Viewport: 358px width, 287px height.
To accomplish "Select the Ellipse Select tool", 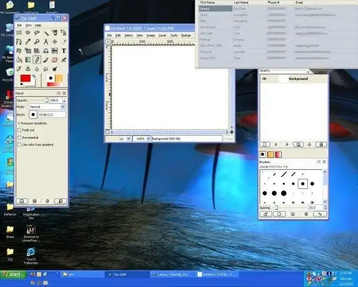I will point(28,33).
